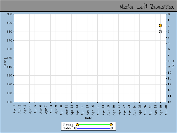
Task: Click the Apr 30 date tick label
Action: [166, 110]
